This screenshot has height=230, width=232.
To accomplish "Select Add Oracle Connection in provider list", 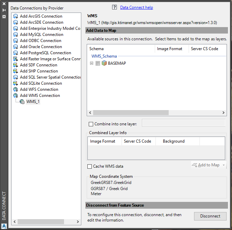I will point(41,47).
